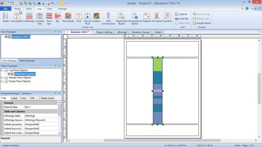The image size is (262, 147).
Task: Pin the Property Manager panel
Action: pos(55,94)
